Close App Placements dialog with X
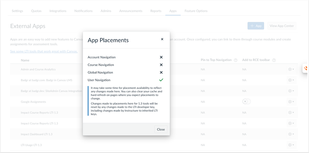Image resolution: width=309 pixels, height=153 pixels. tap(162, 39)
